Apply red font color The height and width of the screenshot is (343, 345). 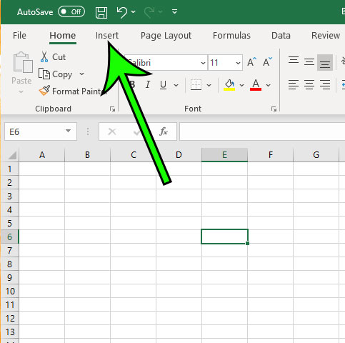pyautogui.click(x=256, y=85)
